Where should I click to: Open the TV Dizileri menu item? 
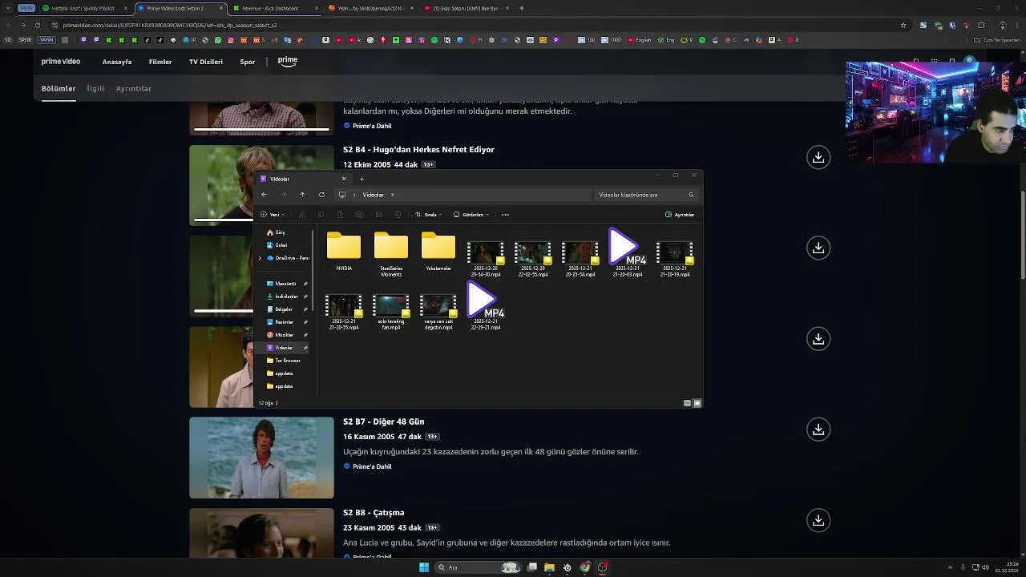[206, 62]
